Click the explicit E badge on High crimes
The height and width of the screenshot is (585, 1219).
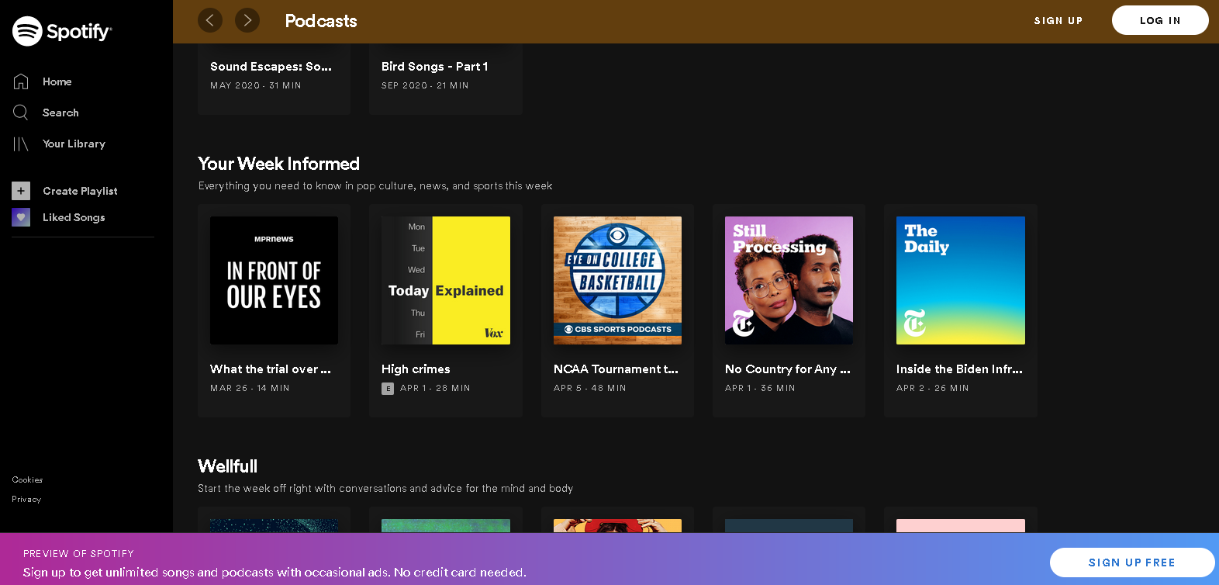point(388,389)
